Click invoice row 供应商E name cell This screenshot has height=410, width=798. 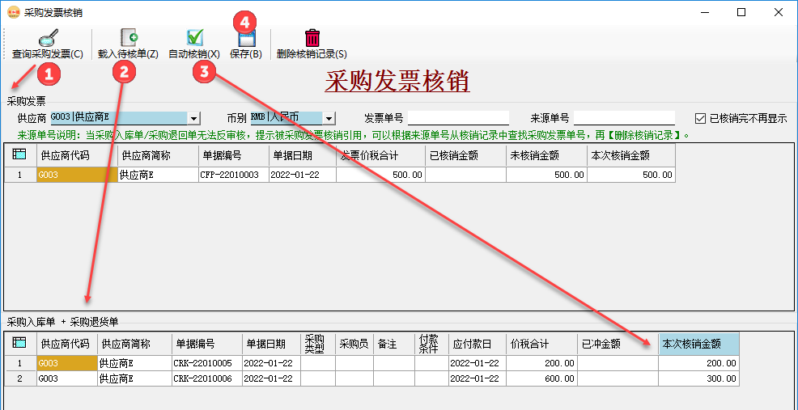(158, 175)
